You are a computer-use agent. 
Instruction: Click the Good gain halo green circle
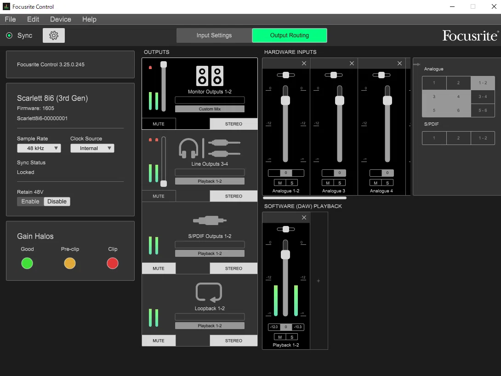click(27, 263)
